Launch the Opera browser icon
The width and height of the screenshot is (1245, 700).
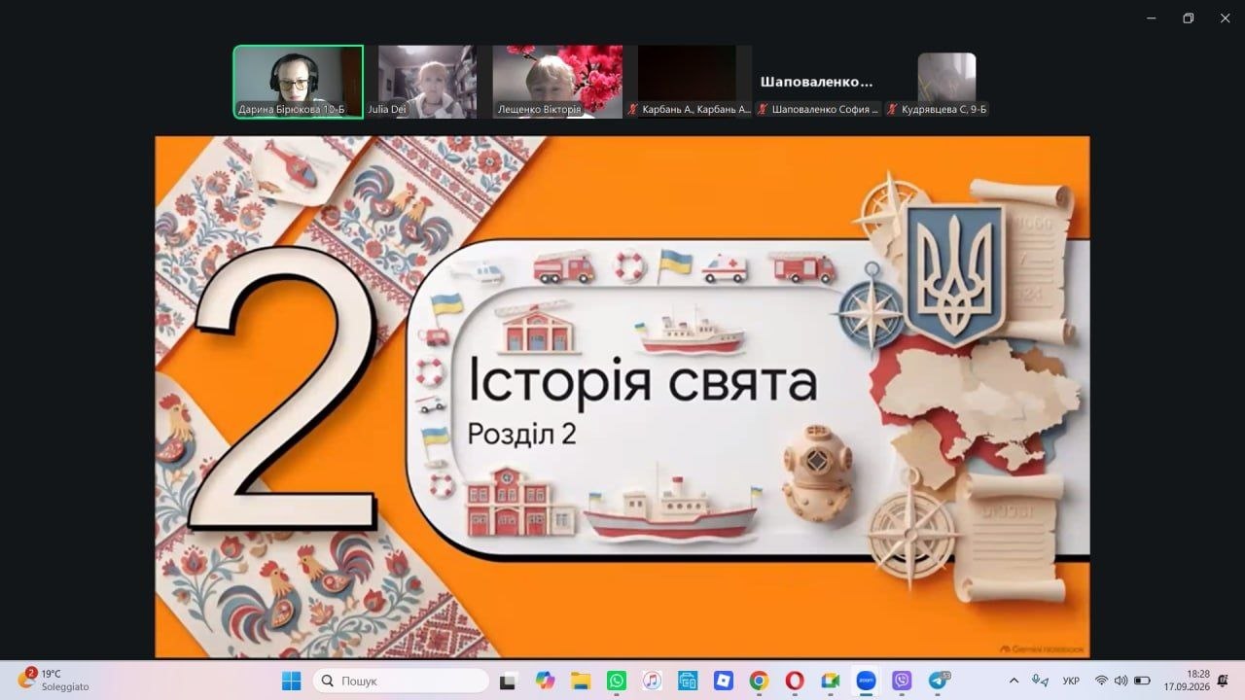[795, 681]
